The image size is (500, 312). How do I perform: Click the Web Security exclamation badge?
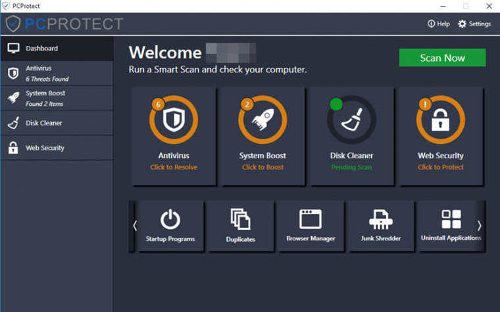pos(425,104)
